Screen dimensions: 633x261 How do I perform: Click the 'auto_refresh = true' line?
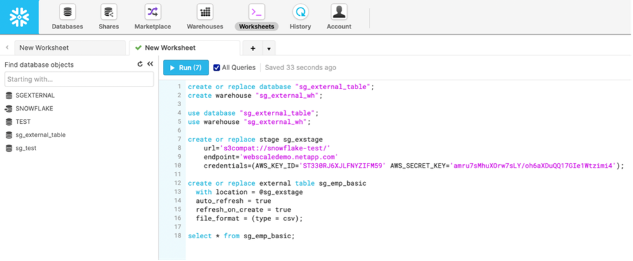coord(233,200)
